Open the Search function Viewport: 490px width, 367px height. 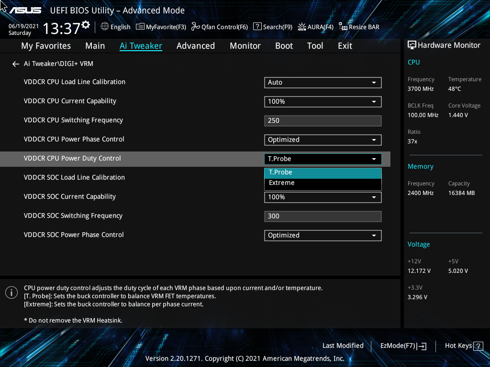click(x=272, y=27)
